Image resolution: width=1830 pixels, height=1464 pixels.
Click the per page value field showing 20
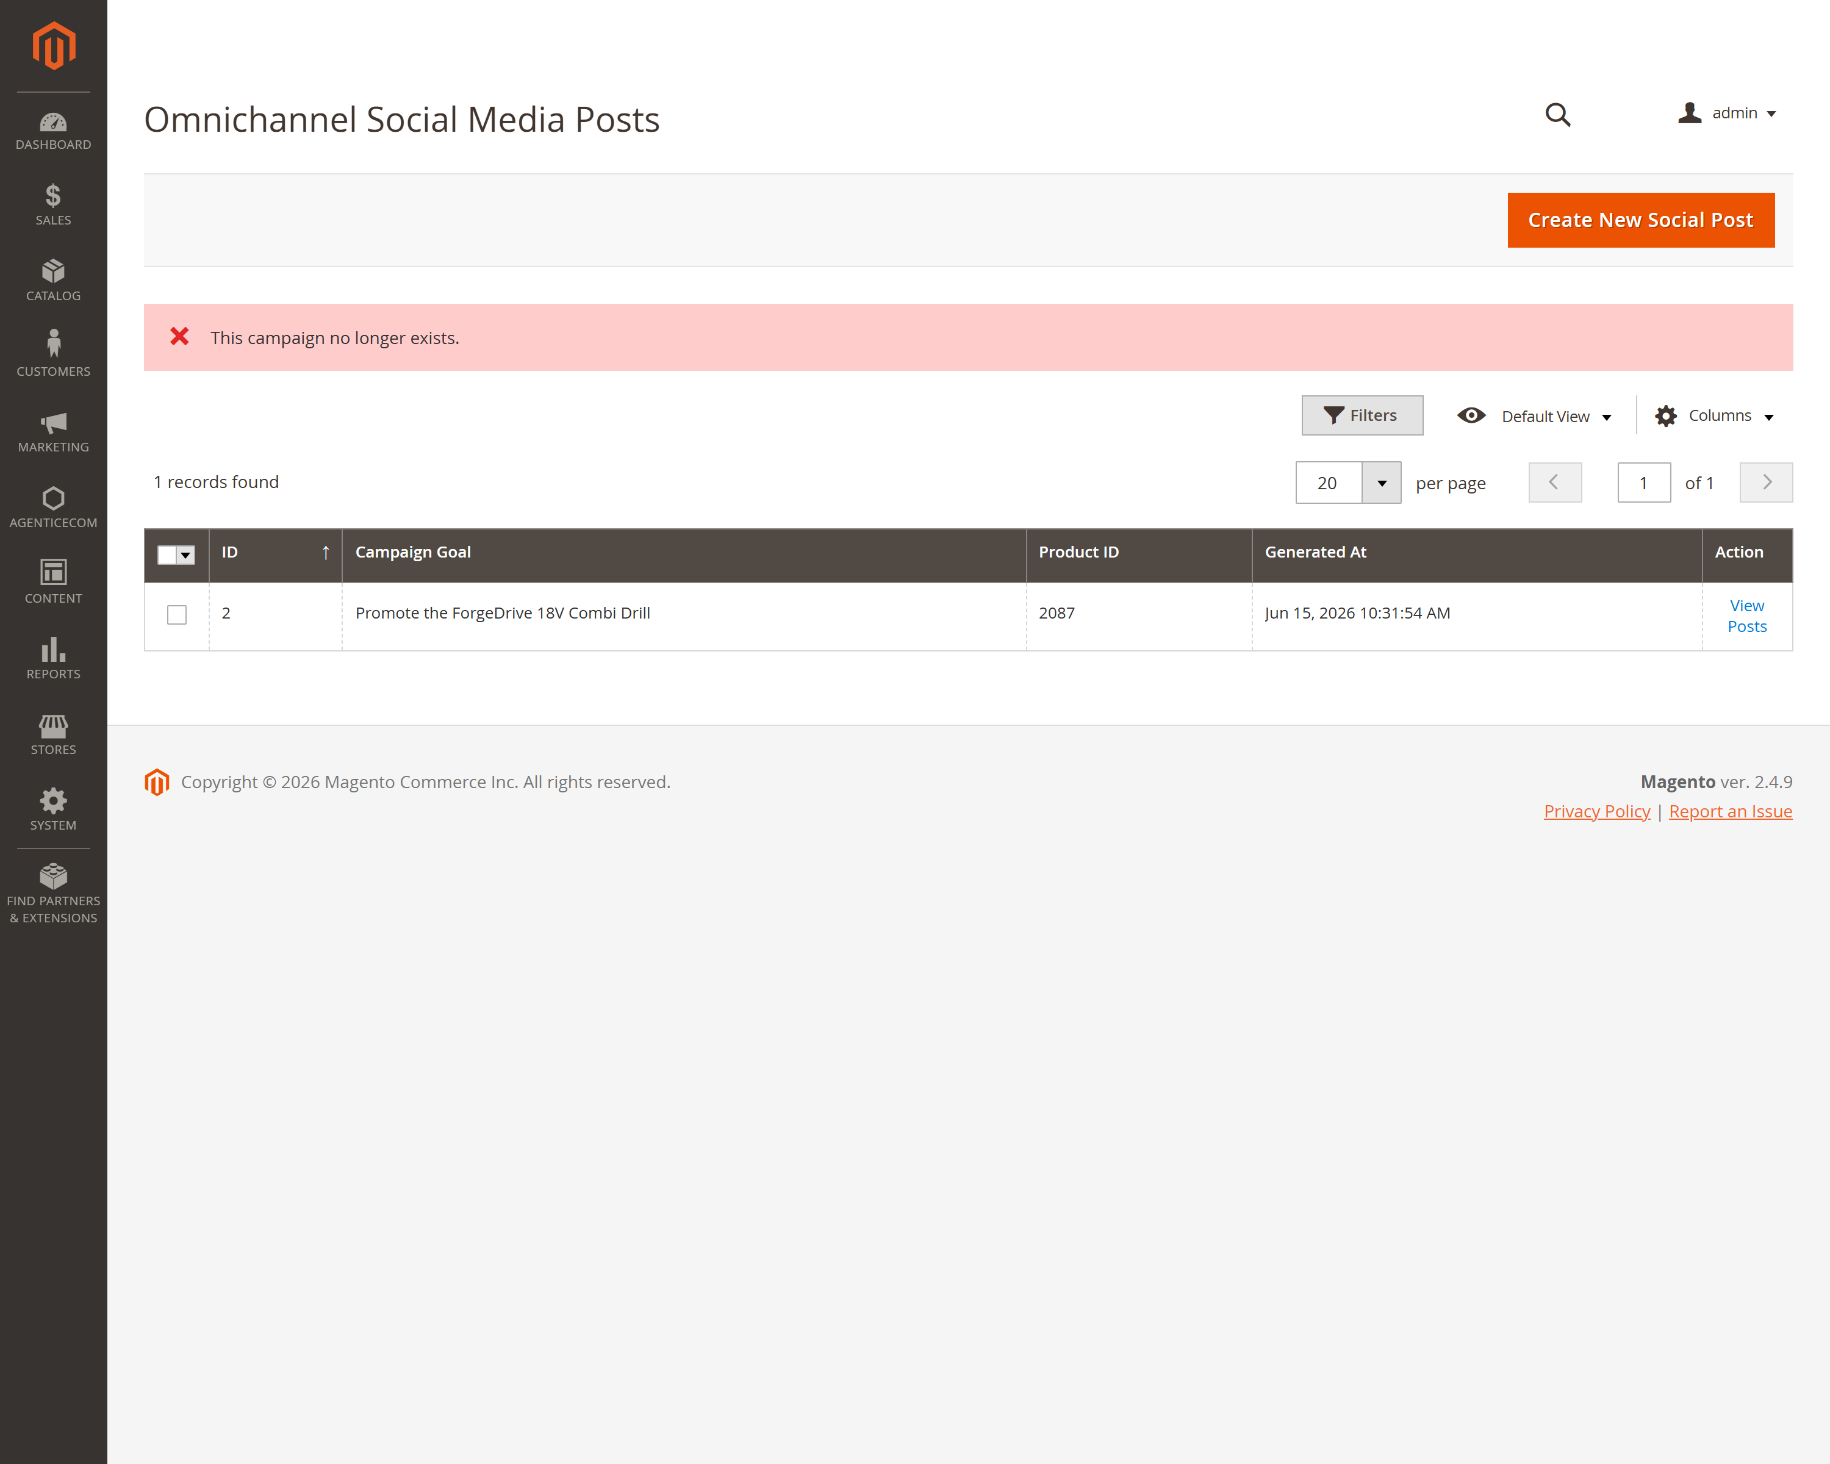[x=1329, y=483]
